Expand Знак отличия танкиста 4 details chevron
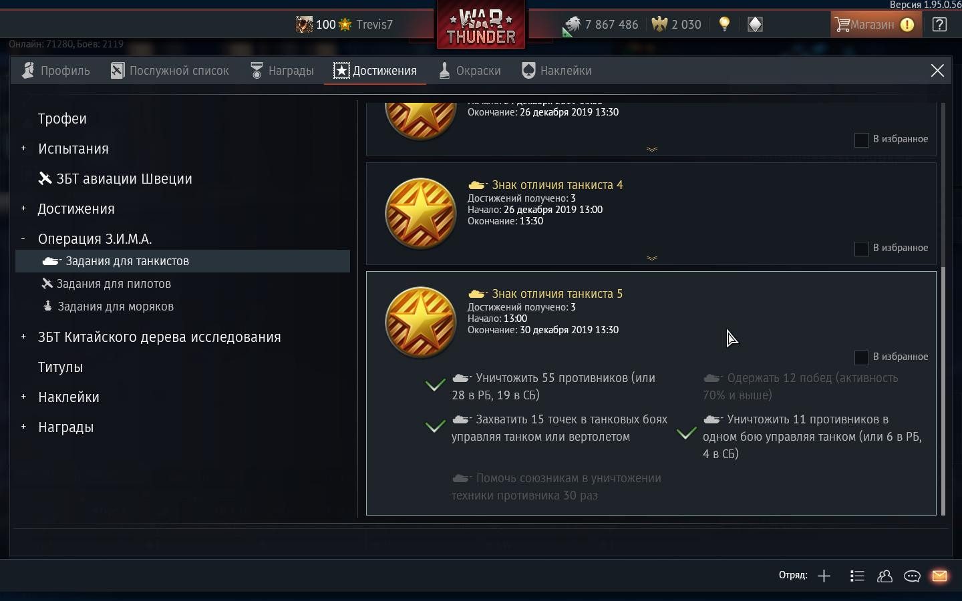This screenshot has width=962, height=601. (x=651, y=258)
